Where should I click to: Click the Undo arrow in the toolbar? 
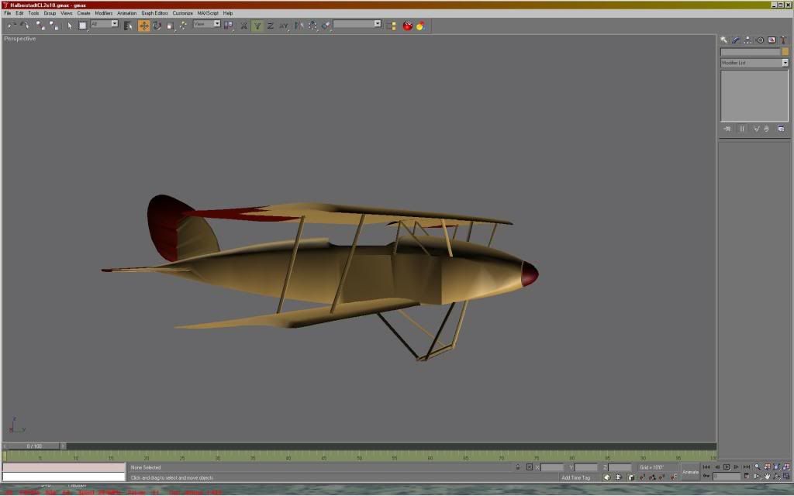click(11, 26)
